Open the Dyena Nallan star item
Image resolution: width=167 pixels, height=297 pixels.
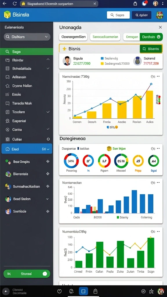[8, 86]
